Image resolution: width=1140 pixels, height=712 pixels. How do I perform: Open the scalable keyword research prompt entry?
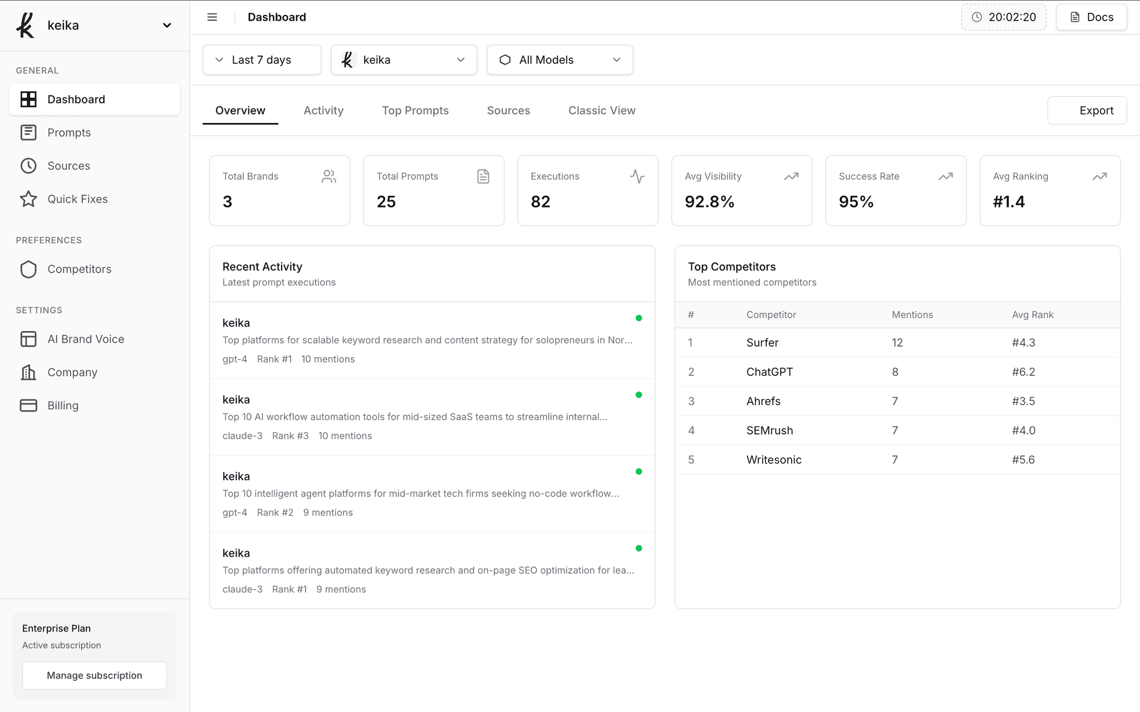click(x=432, y=340)
